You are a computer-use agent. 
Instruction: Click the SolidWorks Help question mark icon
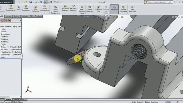(x=175, y=2)
